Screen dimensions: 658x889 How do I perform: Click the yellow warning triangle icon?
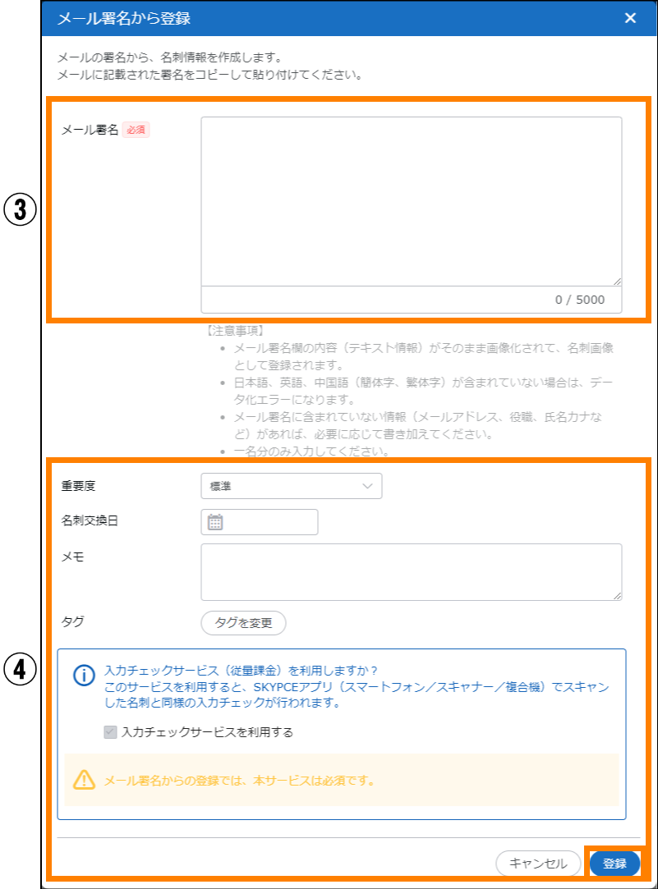pos(85,780)
